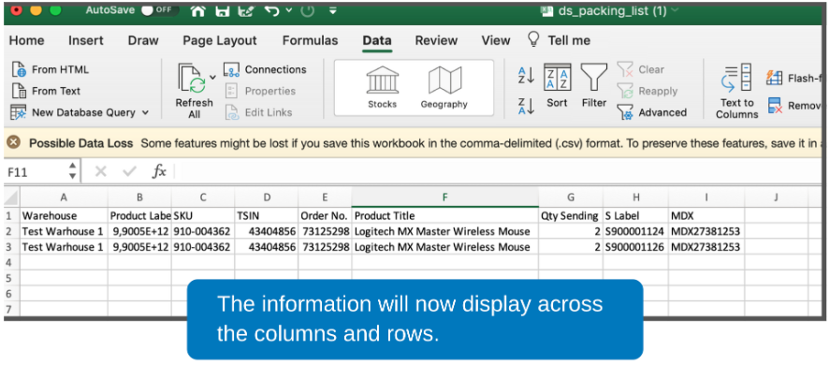Click the MDX header cell
Viewport: 830px width, 365px height.
706,216
